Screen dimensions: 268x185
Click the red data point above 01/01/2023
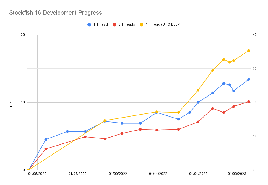coord(198,122)
